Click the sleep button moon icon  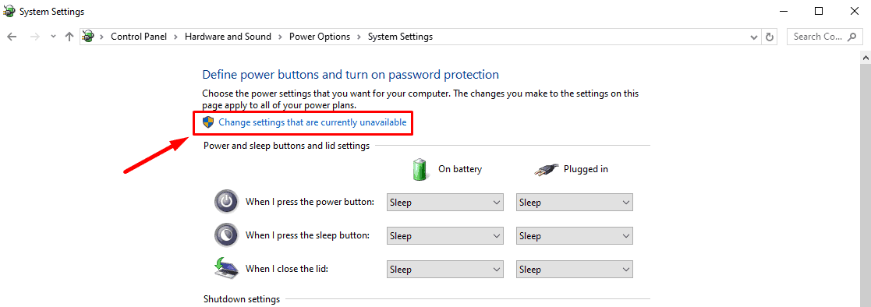point(226,235)
